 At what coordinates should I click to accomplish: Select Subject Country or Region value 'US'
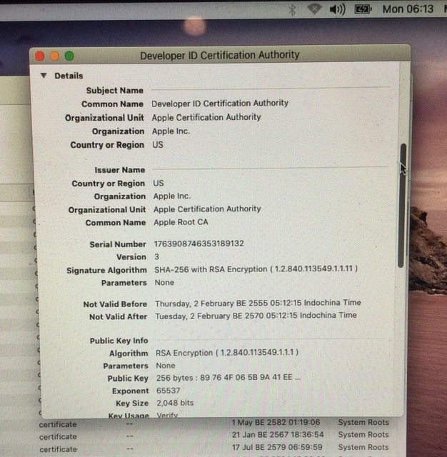coord(158,145)
